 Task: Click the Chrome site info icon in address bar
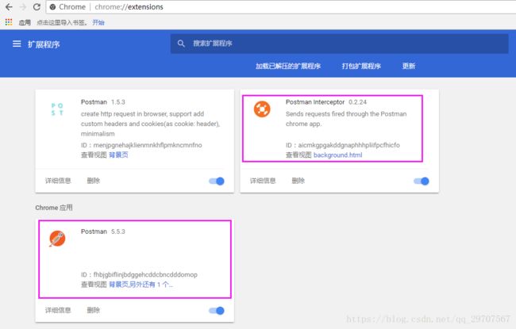pyautogui.click(x=52, y=7)
